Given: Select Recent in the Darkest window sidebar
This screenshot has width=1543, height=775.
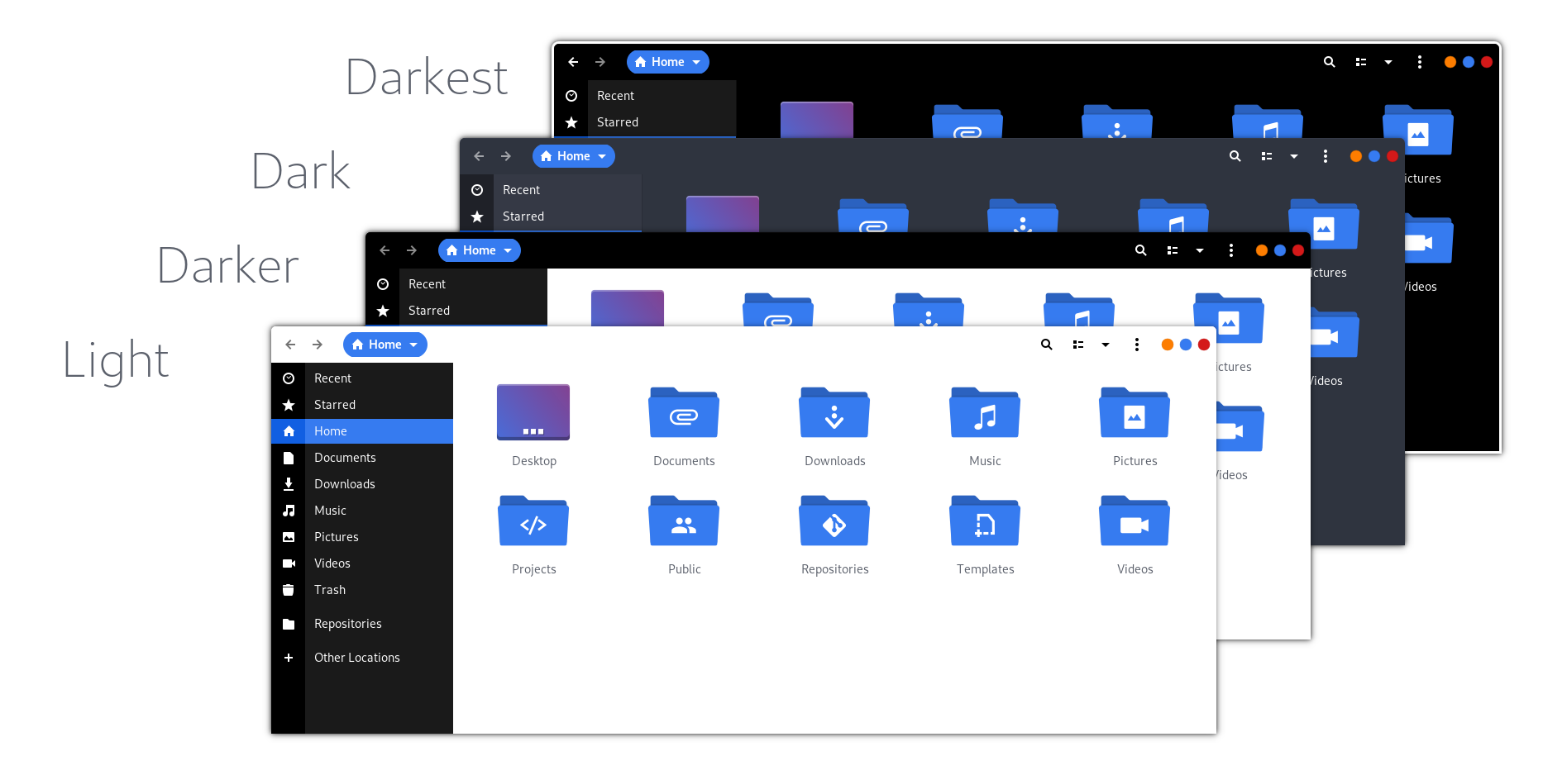Looking at the screenshot, I should coord(645,96).
